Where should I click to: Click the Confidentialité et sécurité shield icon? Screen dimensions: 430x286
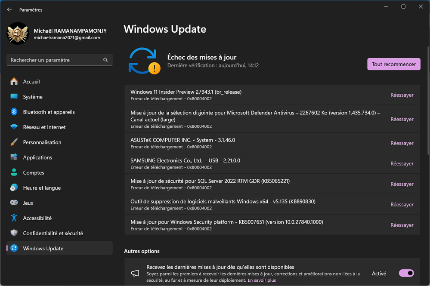point(14,233)
